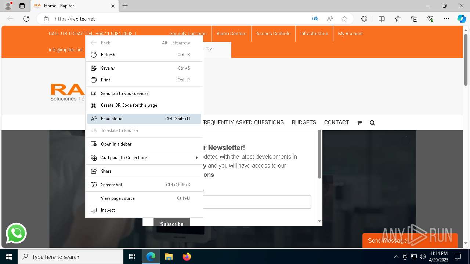Open the favorites list
Screen dimensions: 470x264
point(398,19)
